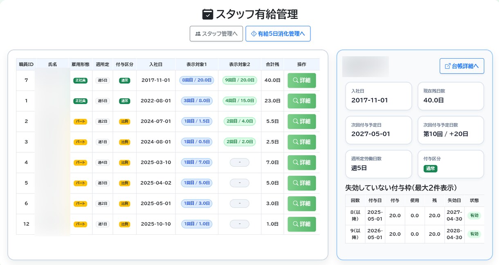This screenshot has height=265, width=499.
Task: Click 表示対象2 column header
Action: (240, 64)
